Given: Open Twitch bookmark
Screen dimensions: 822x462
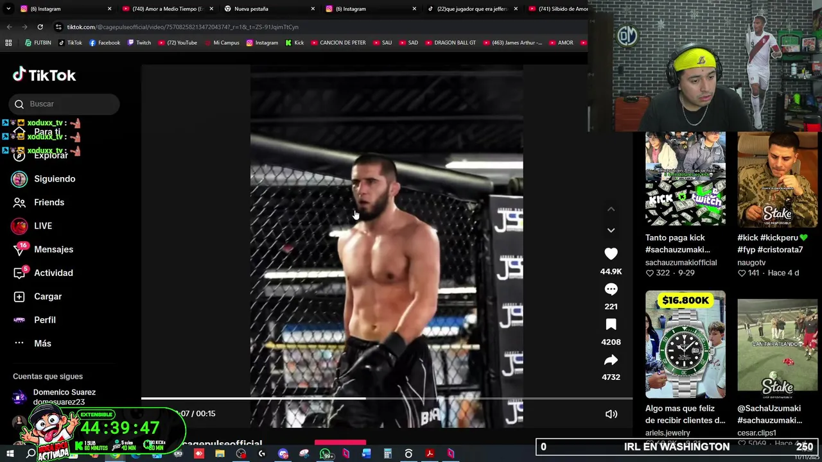Looking at the screenshot, I should pos(139,43).
